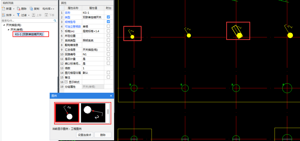Uncheck the 类型 row checkbox

click(108, 17)
